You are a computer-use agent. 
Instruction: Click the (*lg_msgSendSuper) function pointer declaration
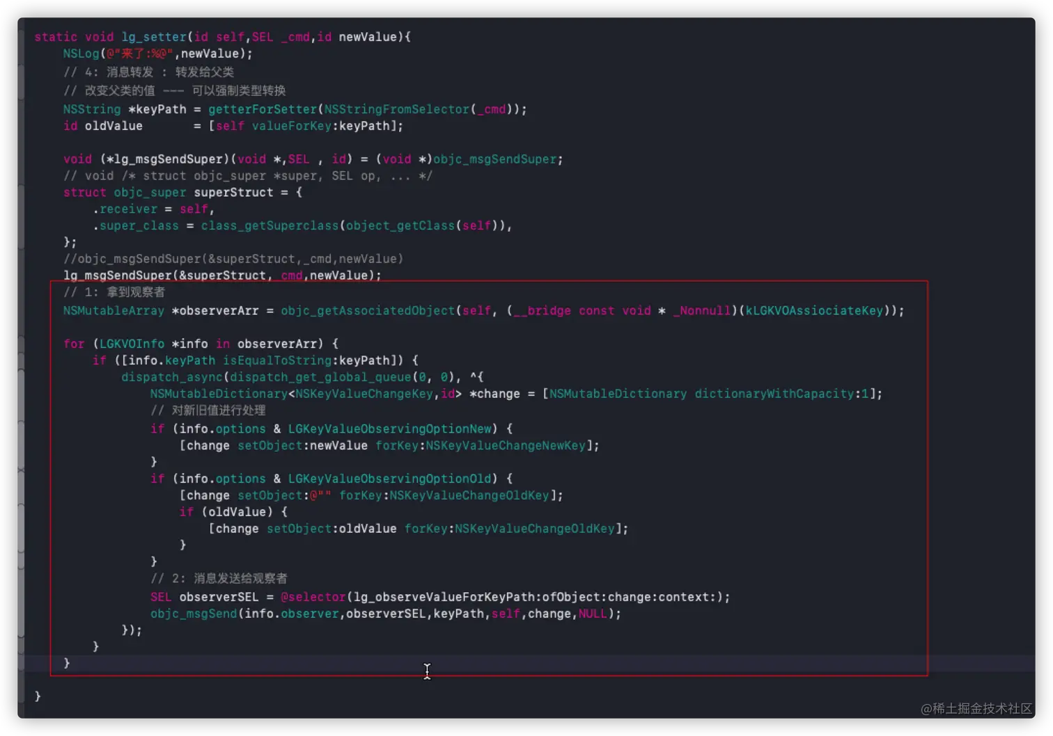coord(165,159)
